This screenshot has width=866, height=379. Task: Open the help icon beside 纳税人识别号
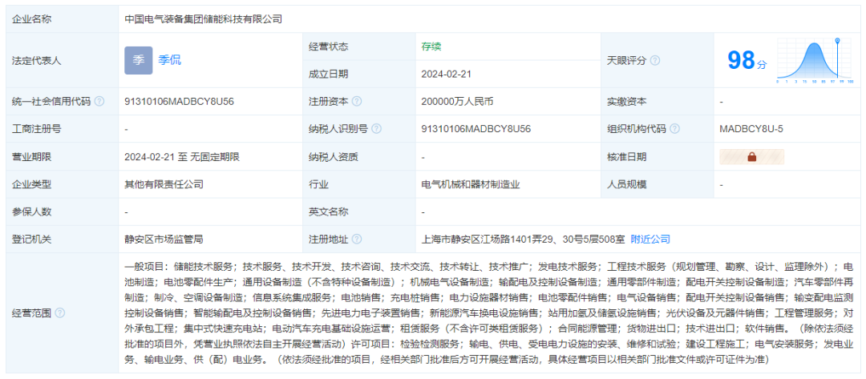click(x=376, y=129)
